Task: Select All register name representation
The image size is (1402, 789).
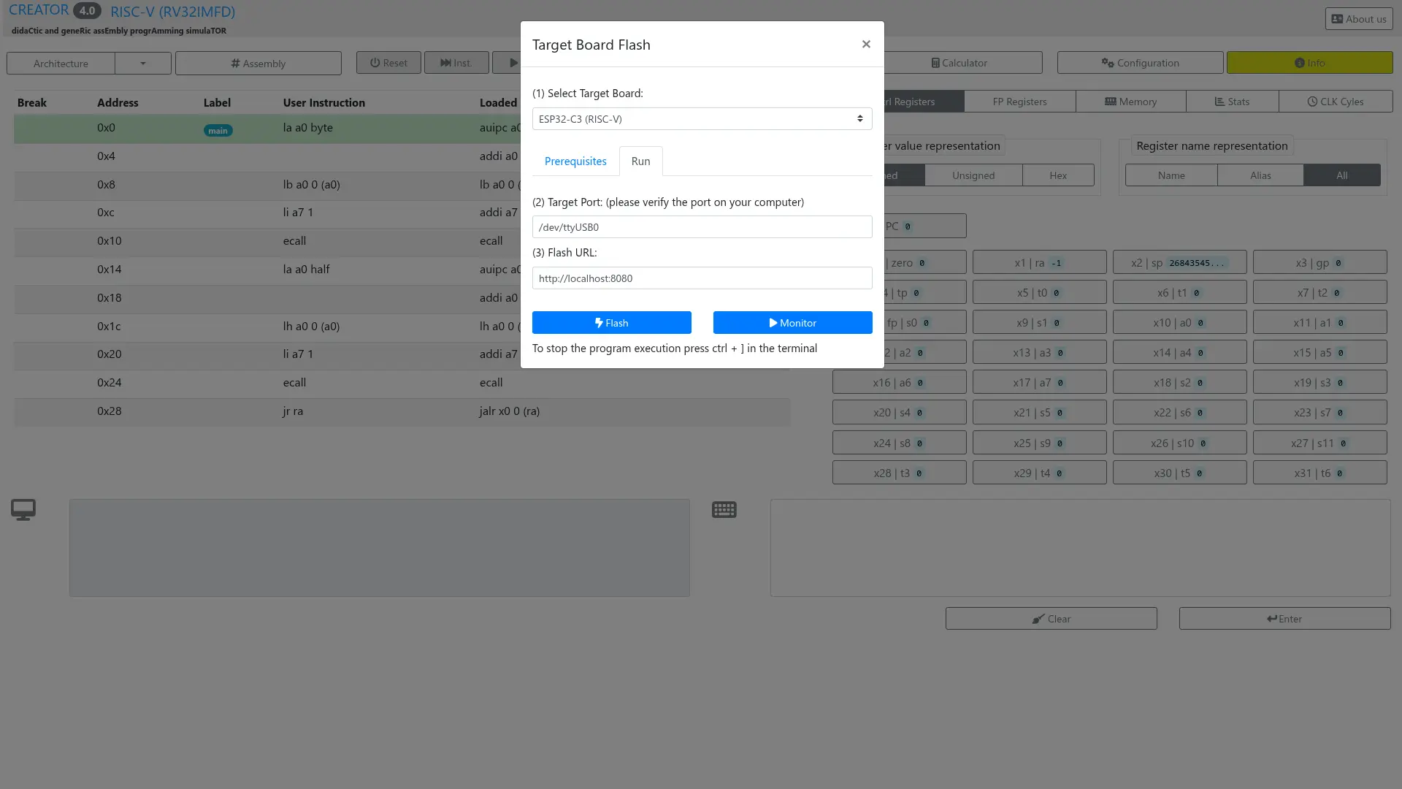Action: click(1342, 175)
